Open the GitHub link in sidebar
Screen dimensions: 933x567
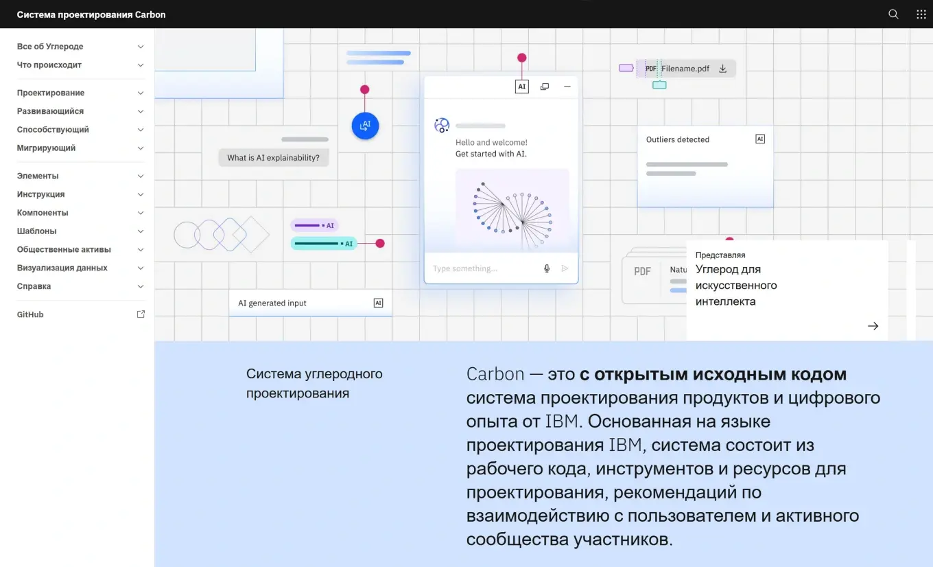point(30,314)
